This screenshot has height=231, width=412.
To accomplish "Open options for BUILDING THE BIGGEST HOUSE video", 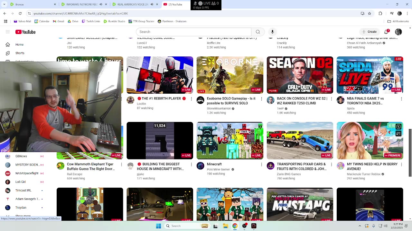I will 191,164.
